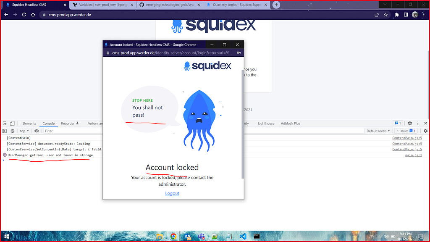Viewport: 430px width, 242px height.
Task: Click the Recorder panel warning badge
Action: click(77, 123)
